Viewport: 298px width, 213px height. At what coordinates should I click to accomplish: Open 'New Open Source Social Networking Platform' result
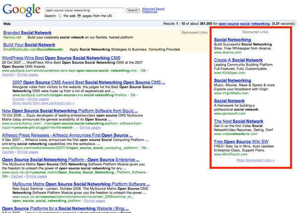pyautogui.click(x=70, y=111)
